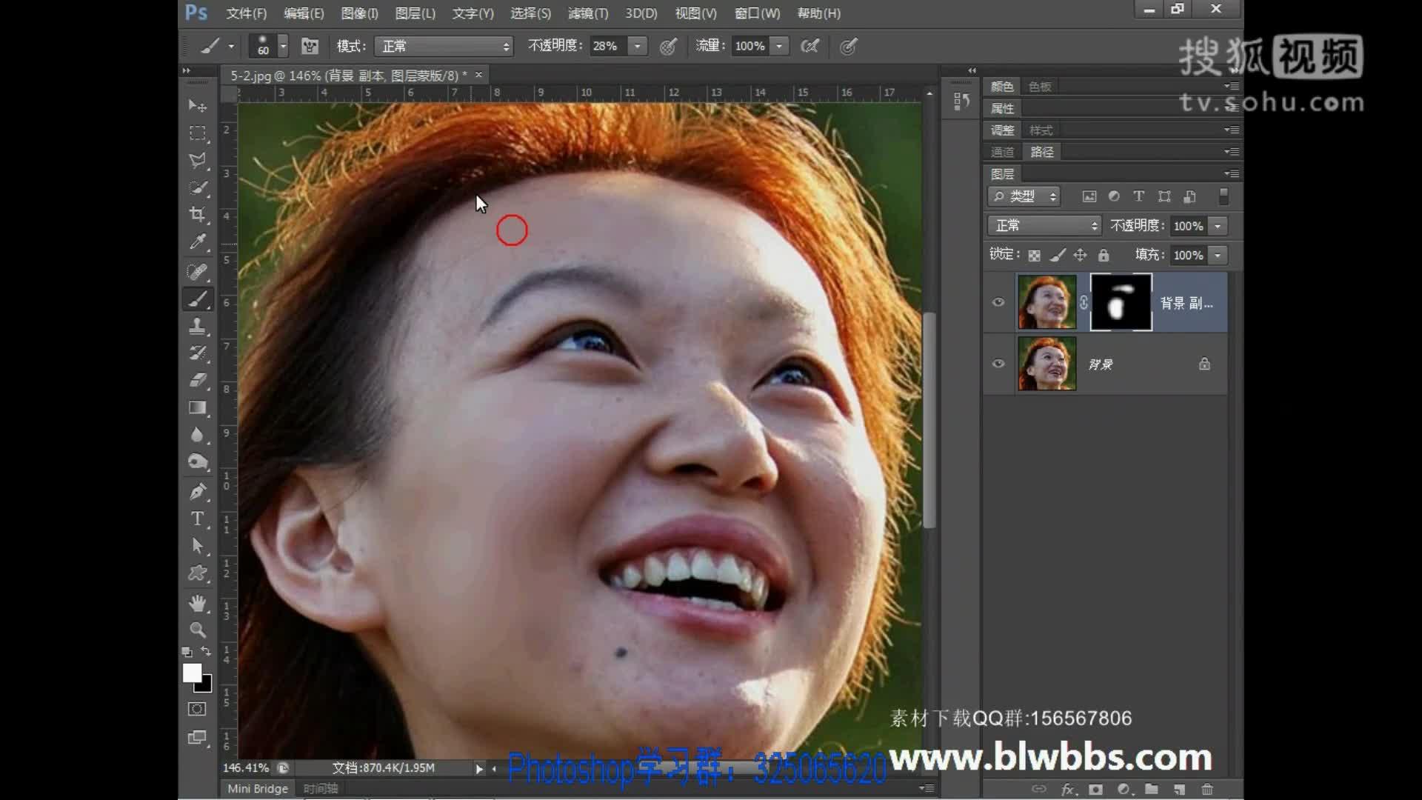Open the brush blend mode dropdown
1422x800 pixels.
pyautogui.click(x=444, y=46)
